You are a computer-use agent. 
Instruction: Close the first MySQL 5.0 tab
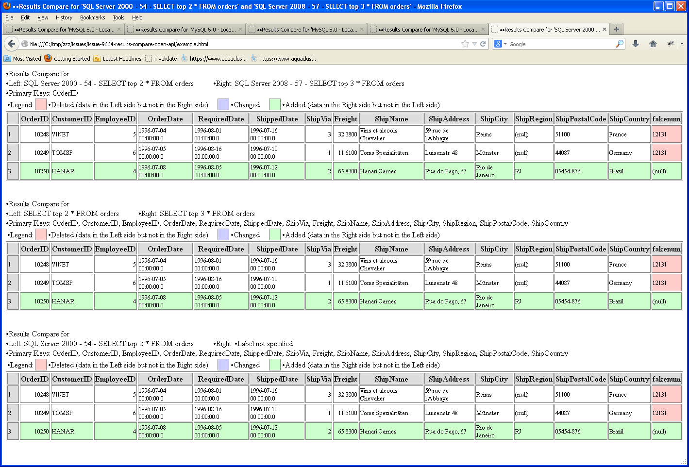119,29
